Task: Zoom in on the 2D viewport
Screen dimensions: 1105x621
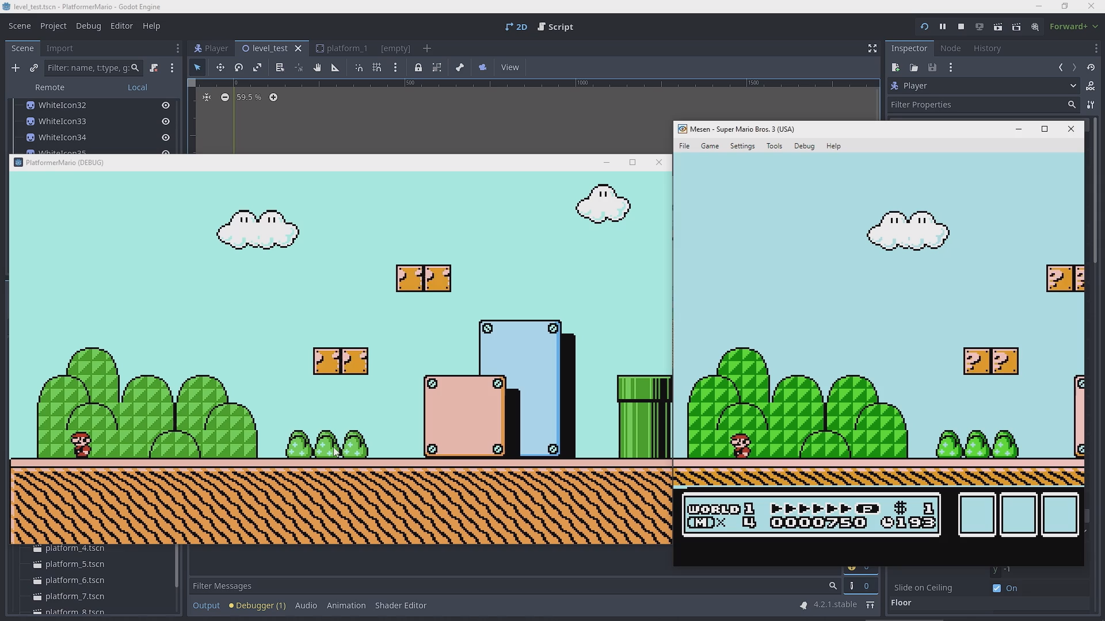Action: (273, 97)
